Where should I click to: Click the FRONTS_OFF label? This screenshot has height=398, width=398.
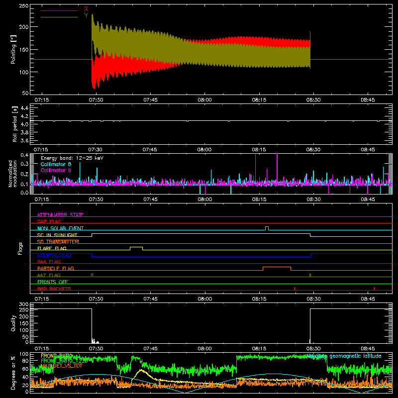click(x=53, y=282)
